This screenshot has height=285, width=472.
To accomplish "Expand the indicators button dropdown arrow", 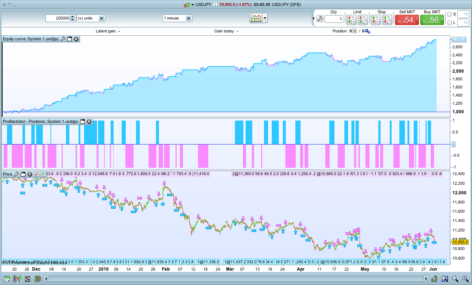I will click(x=265, y=18).
